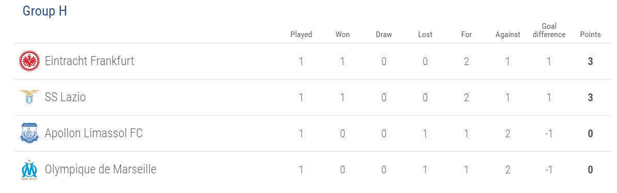Click the Draw column header
This screenshot has width=617, height=193.
point(384,35)
